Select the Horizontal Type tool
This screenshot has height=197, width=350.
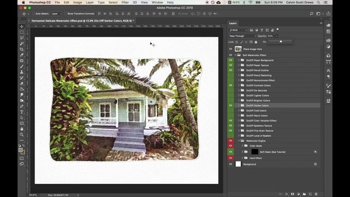point(22,112)
